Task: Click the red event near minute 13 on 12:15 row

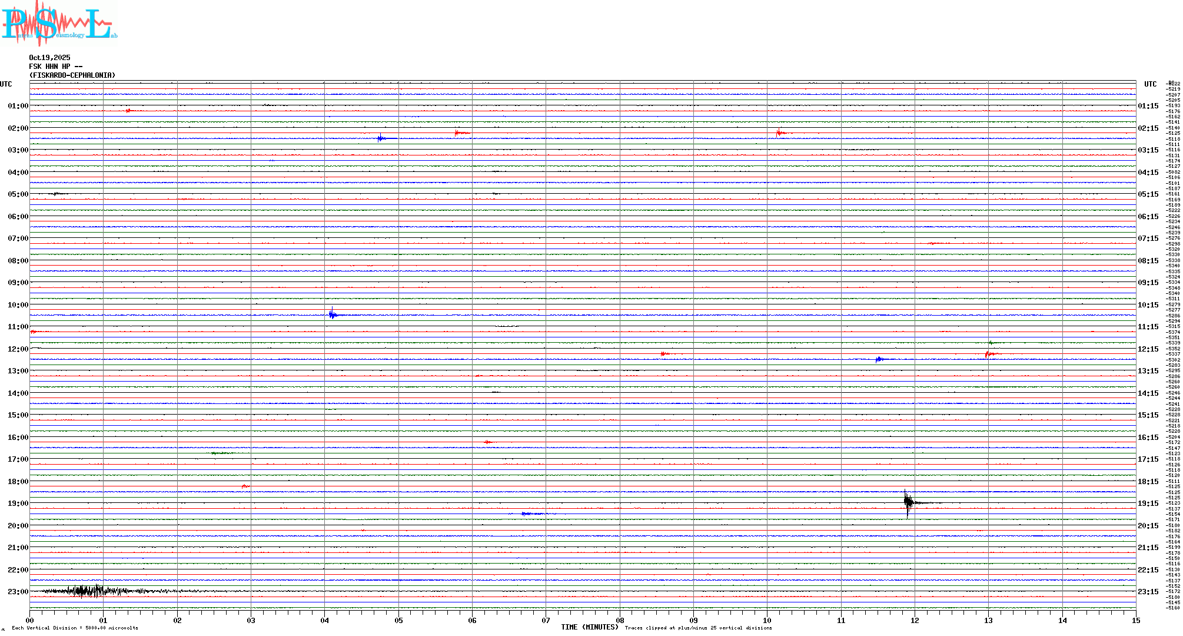Action: [x=989, y=354]
